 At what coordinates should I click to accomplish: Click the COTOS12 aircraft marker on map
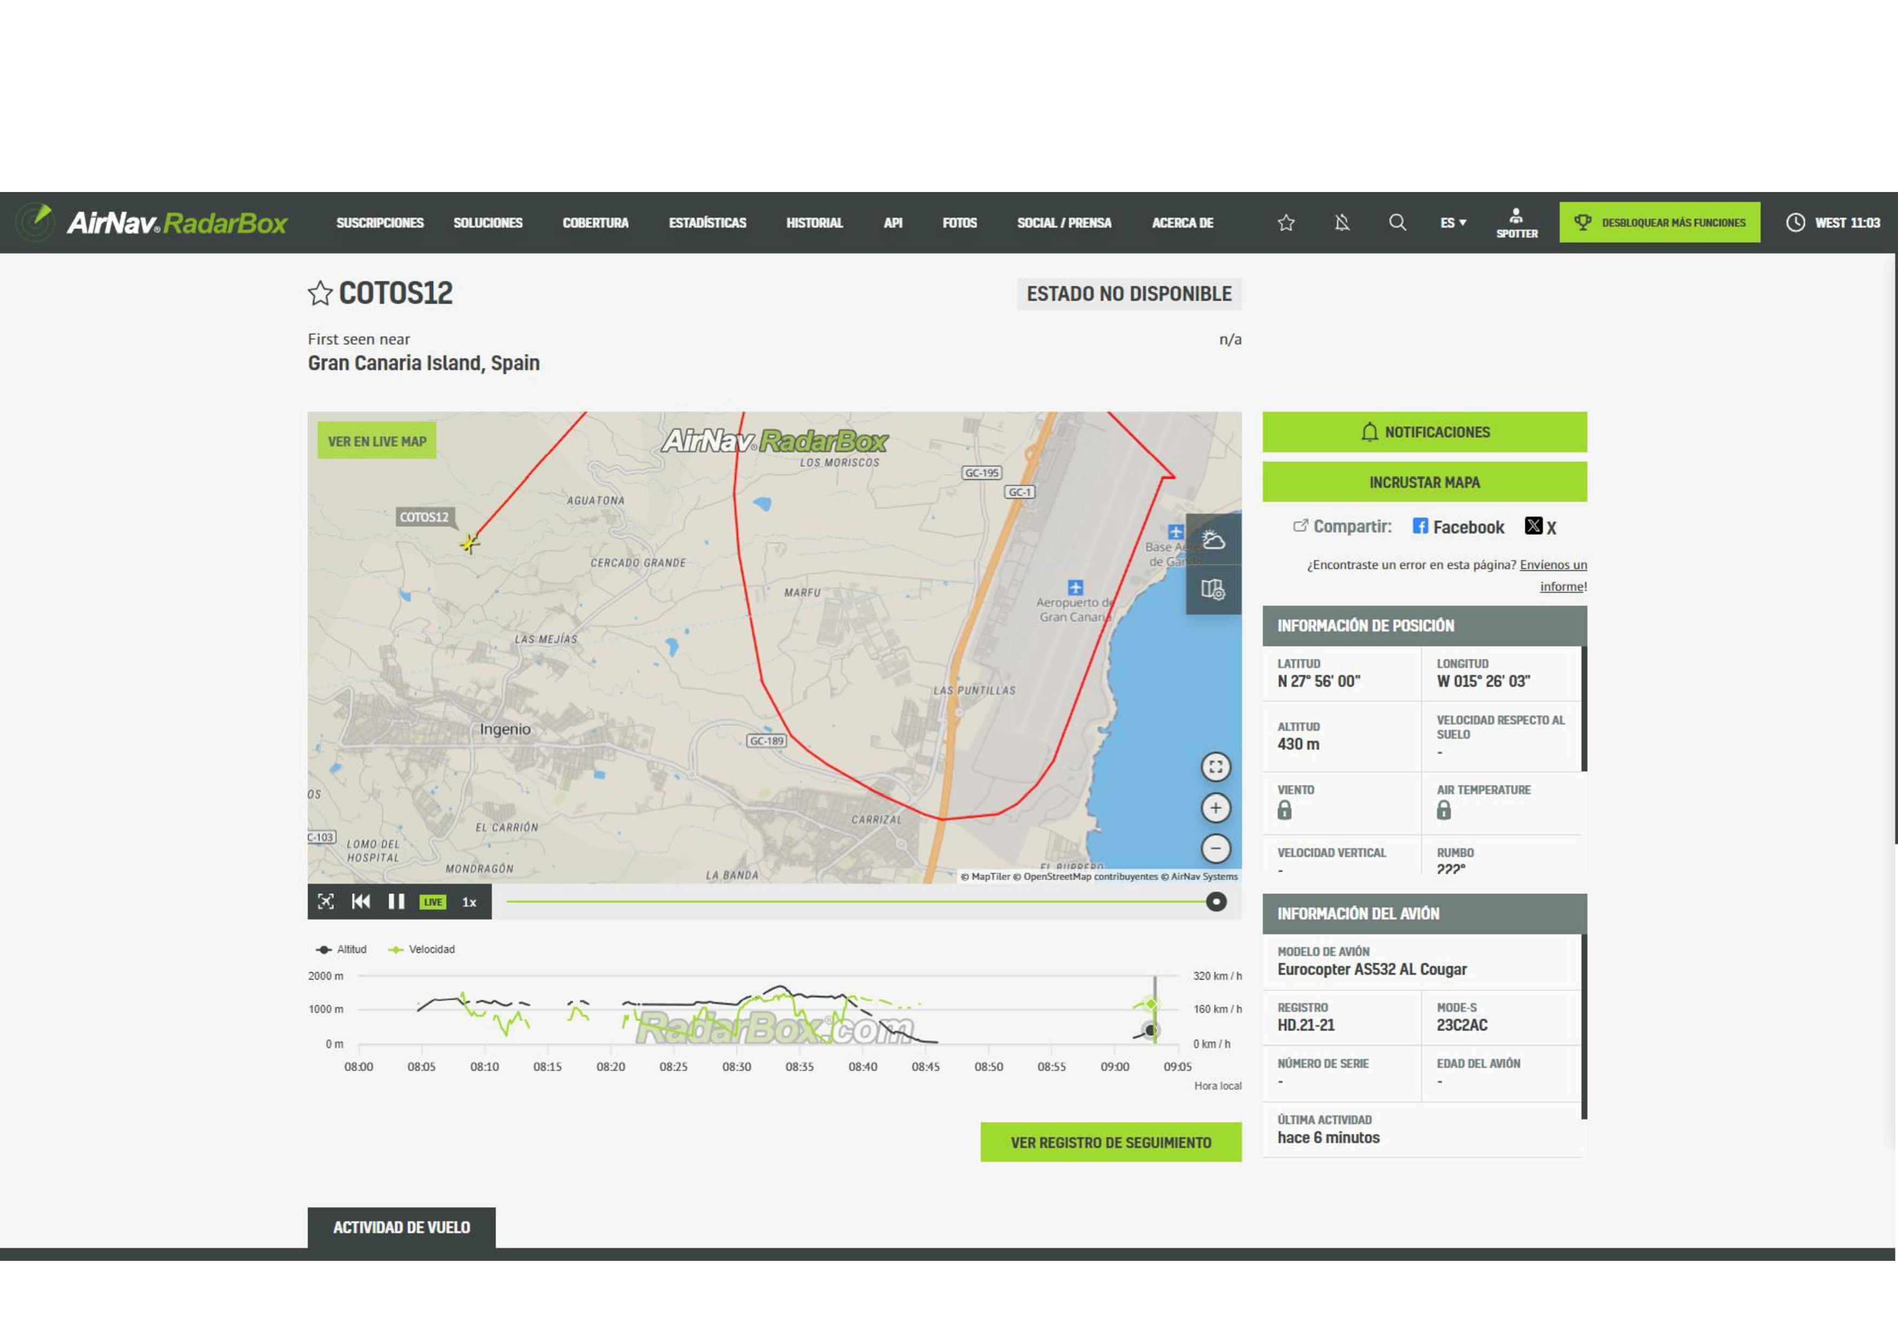(x=470, y=543)
